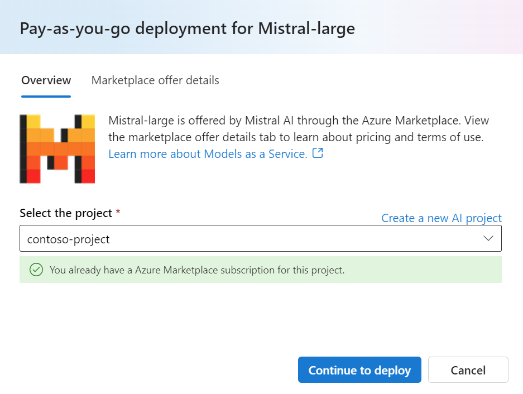Screen dimensions: 523x394
Task: Open the contoso-project selection combo box
Action: point(261,238)
